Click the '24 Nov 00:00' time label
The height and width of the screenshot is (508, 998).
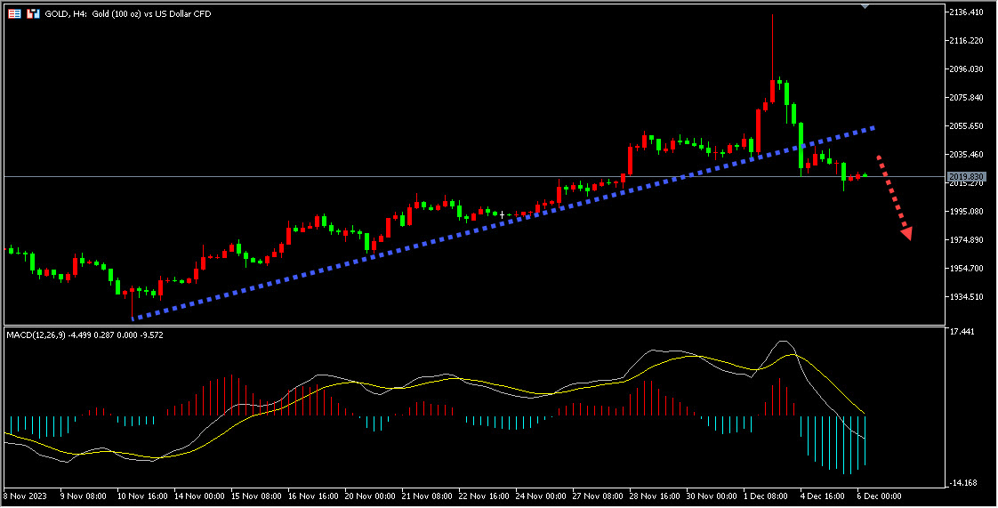point(541,496)
